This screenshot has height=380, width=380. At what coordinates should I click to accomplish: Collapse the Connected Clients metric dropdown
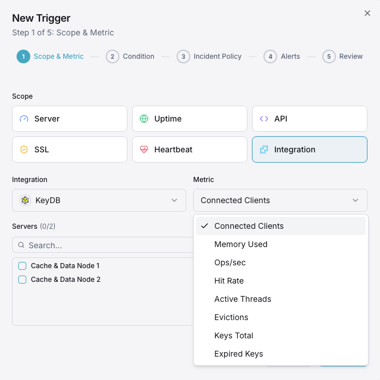tap(280, 200)
